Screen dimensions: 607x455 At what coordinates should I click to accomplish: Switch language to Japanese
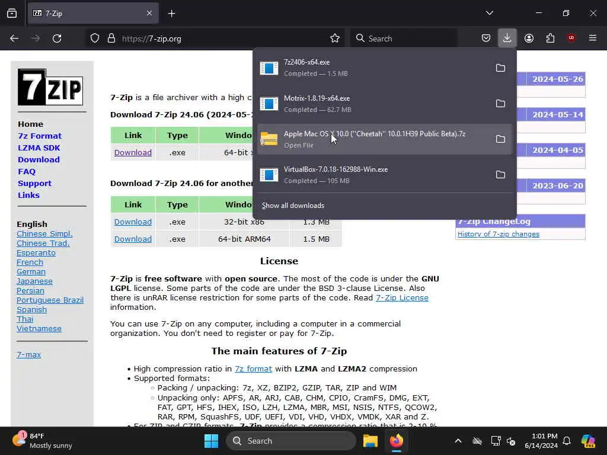pyautogui.click(x=34, y=281)
